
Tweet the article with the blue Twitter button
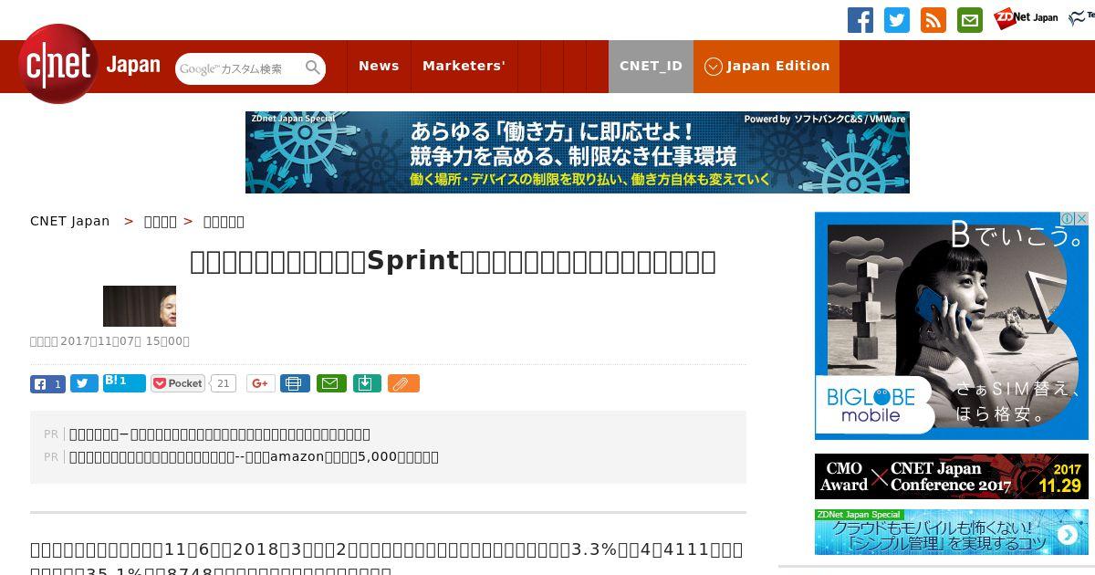[x=84, y=384]
